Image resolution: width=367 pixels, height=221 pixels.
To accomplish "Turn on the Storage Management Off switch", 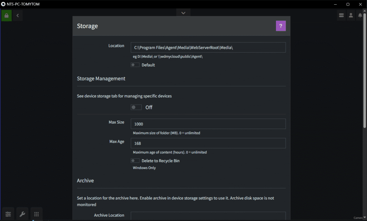I will [x=136, y=107].
